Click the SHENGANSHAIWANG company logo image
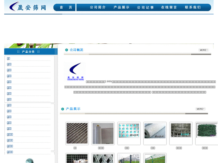Image resolution: width=218 pixels, height=163 pixels. (75, 71)
